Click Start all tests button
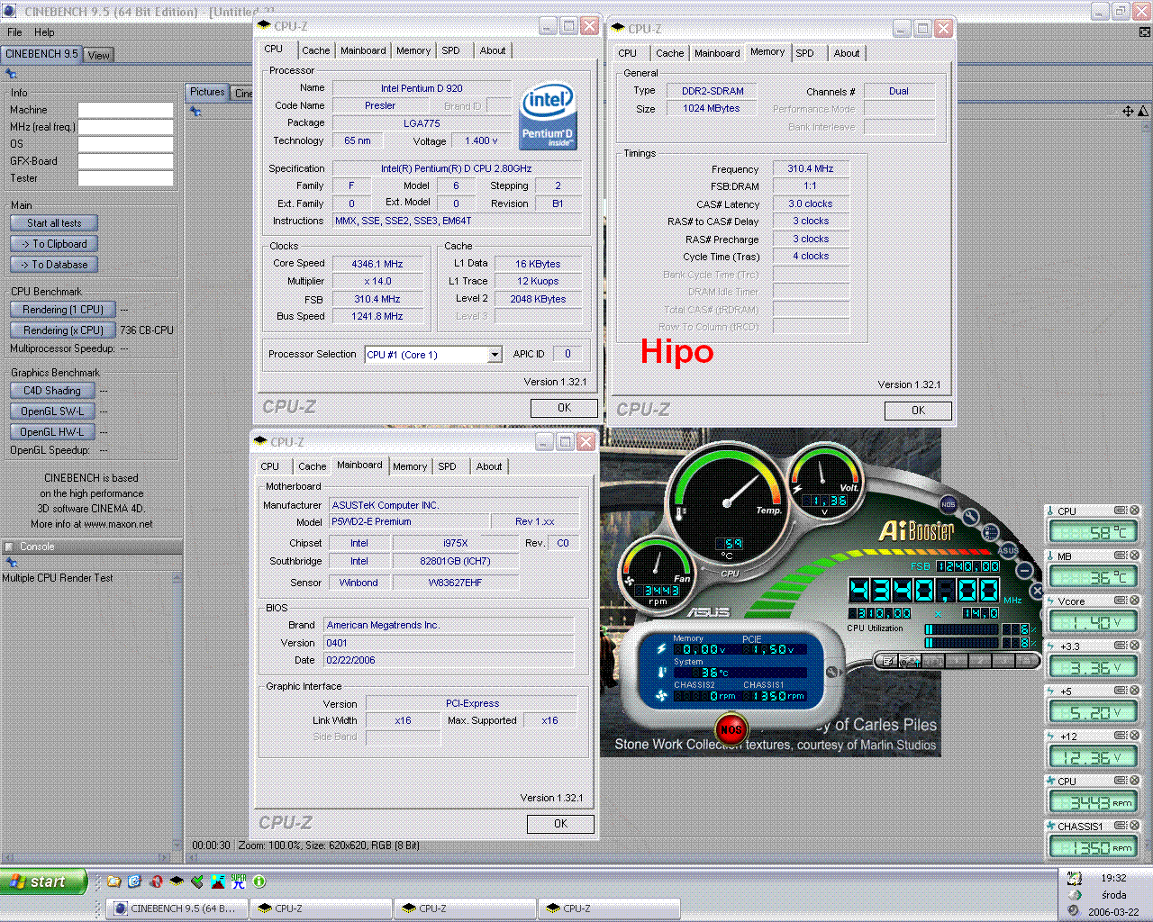The height and width of the screenshot is (922, 1153). click(x=54, y=223)
